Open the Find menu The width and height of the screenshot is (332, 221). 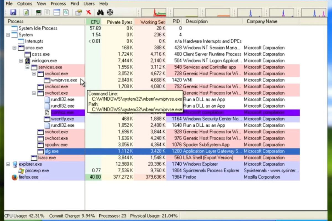pos(75,4)
